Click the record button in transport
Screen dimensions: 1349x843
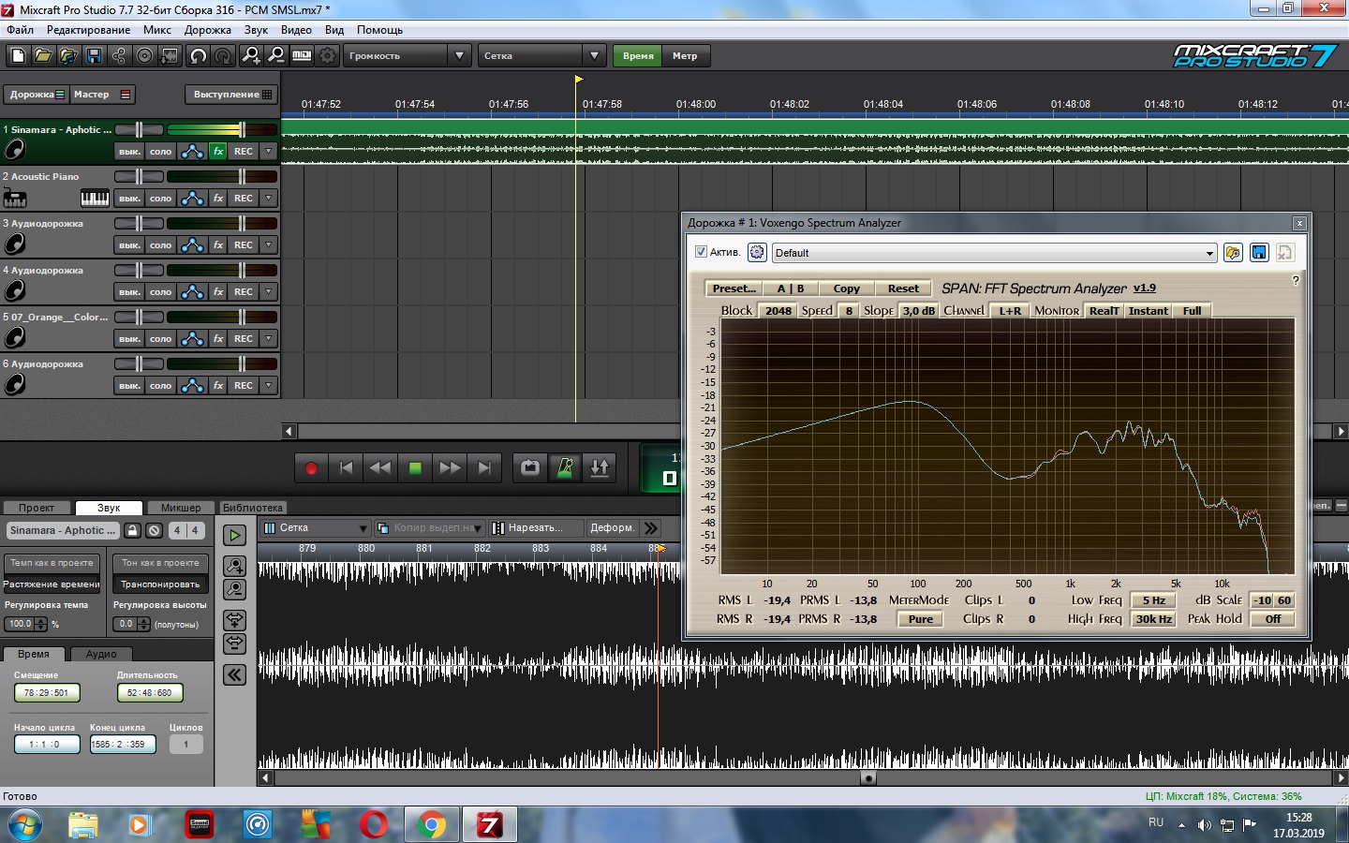click(311, 467)
